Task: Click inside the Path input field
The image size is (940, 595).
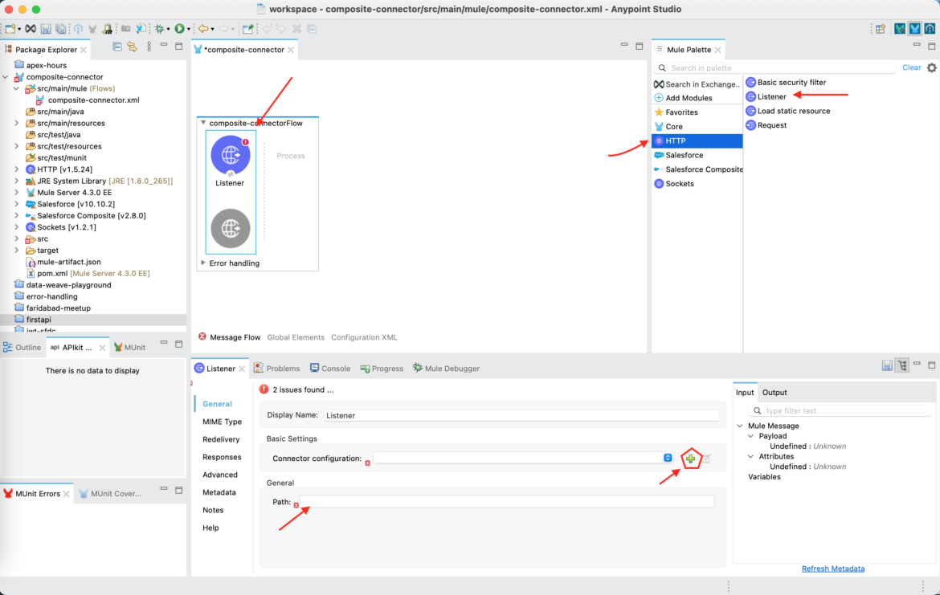Action: click(x=506, y=501)
